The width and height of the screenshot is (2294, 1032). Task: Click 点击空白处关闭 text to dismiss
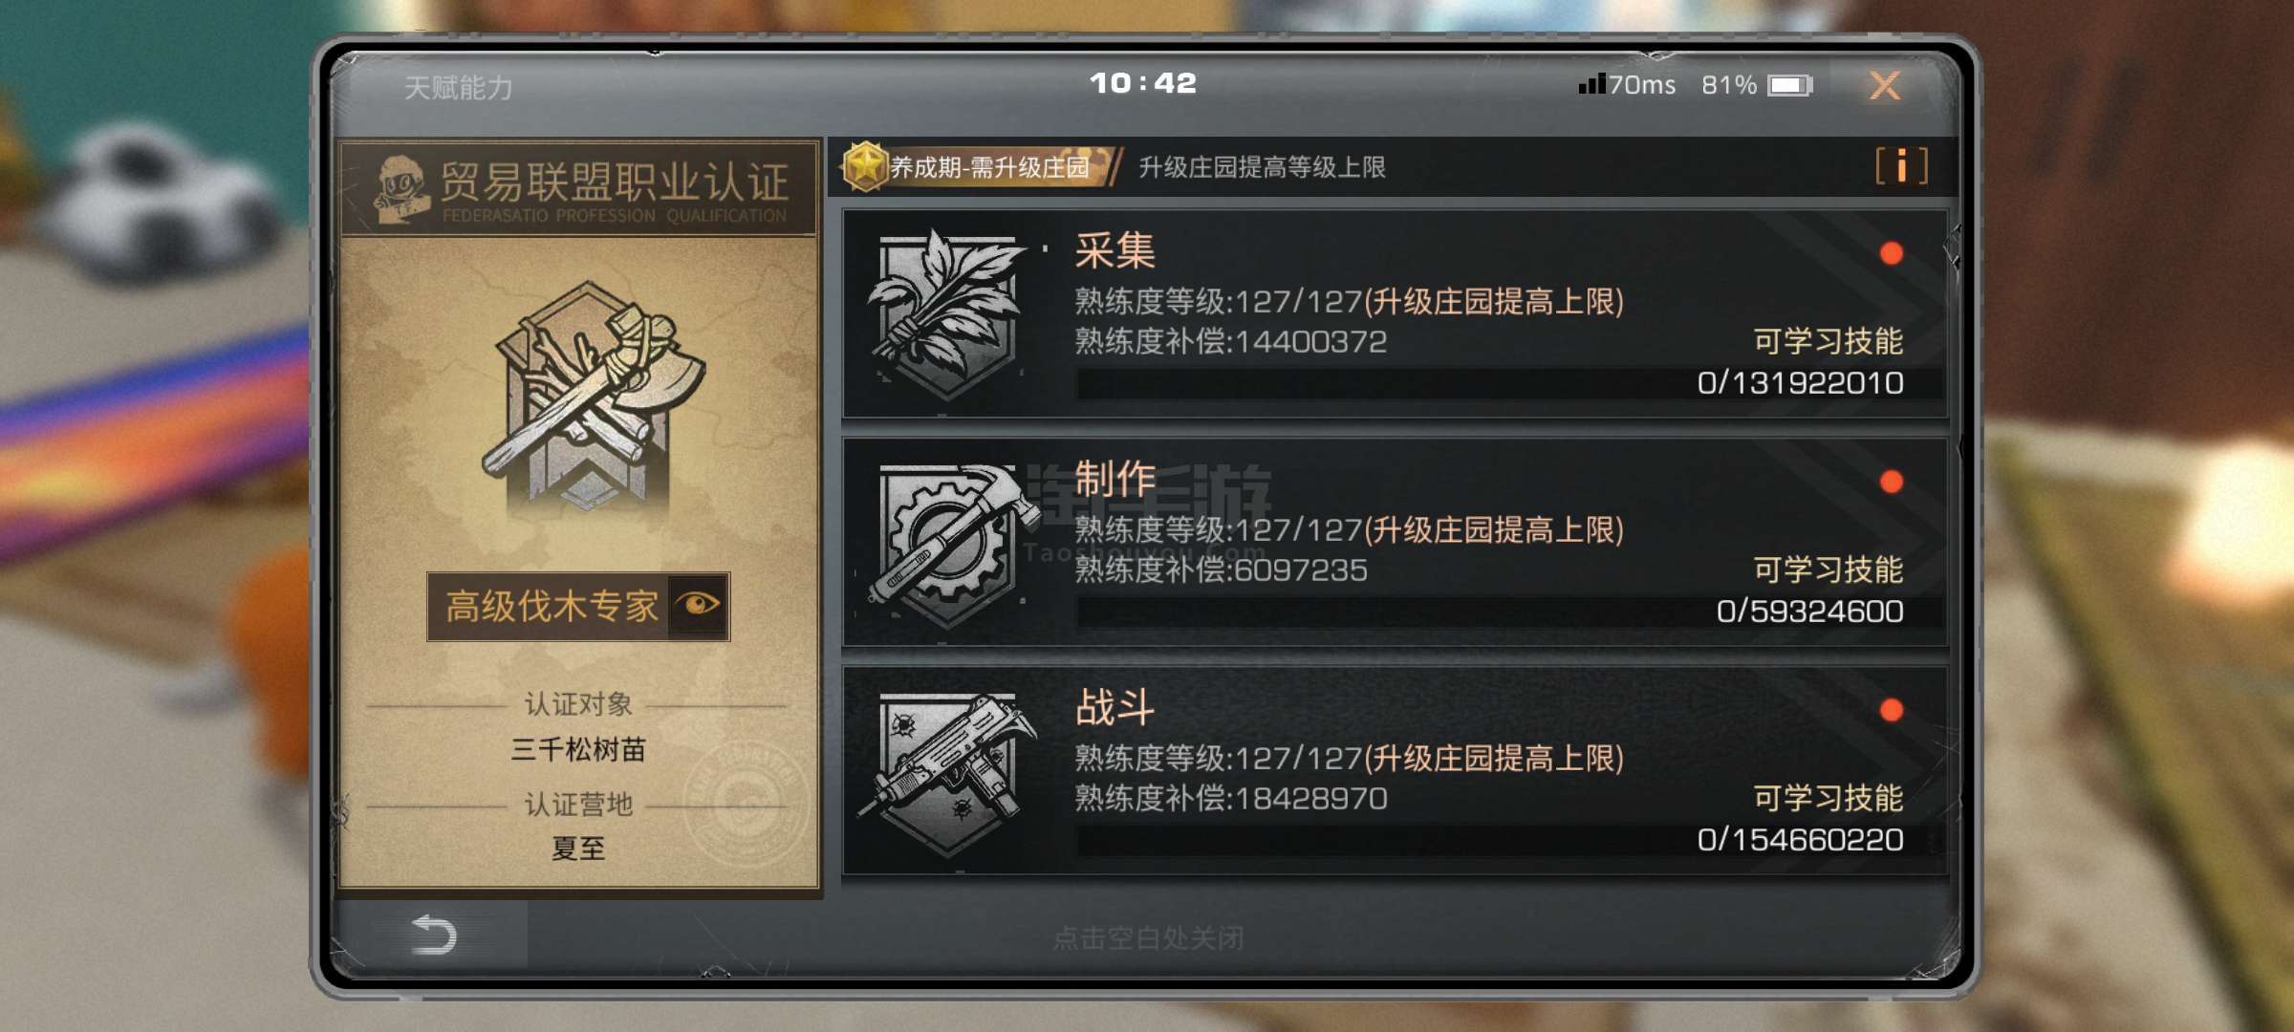coord(1148,938)
